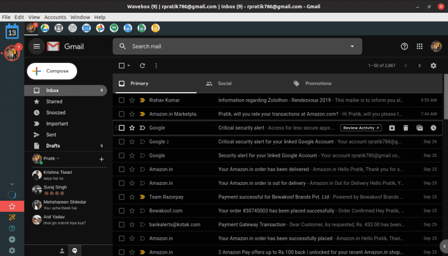Viewport: 448px width, 256px height.
Task: Open Google Photos pinwheel icon
Action: (x=100, y=28)
